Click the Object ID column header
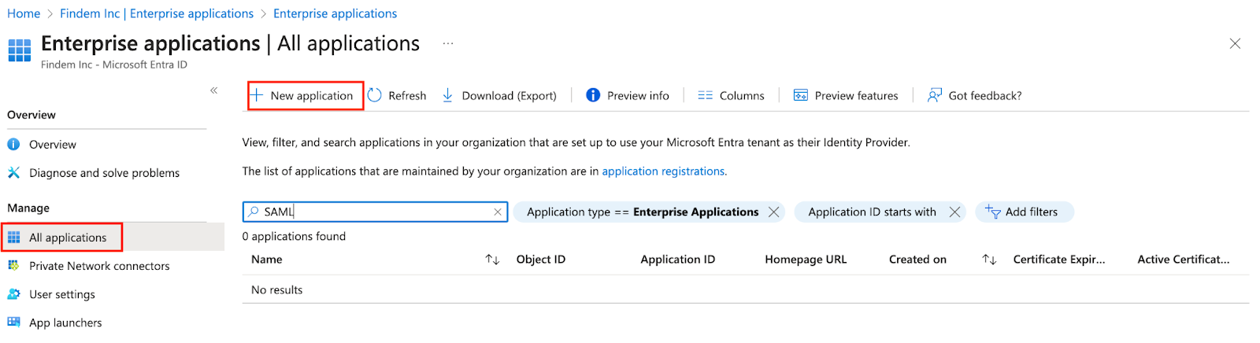This screenshot has height=343, width=1260. (541, 260)
